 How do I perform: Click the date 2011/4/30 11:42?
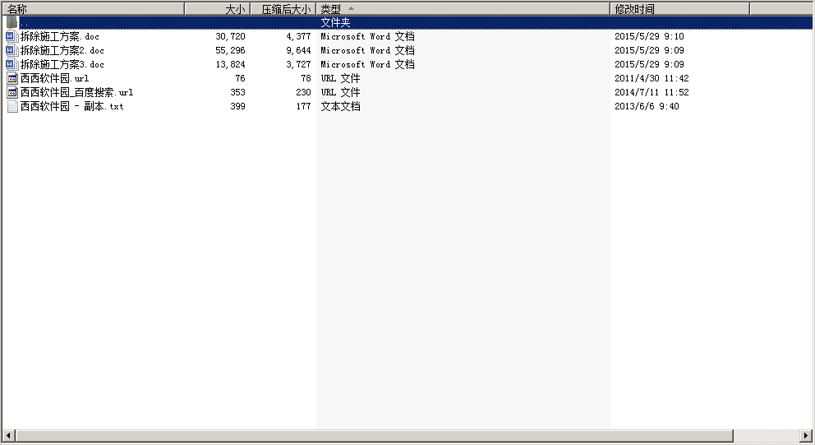pos(652,79)
